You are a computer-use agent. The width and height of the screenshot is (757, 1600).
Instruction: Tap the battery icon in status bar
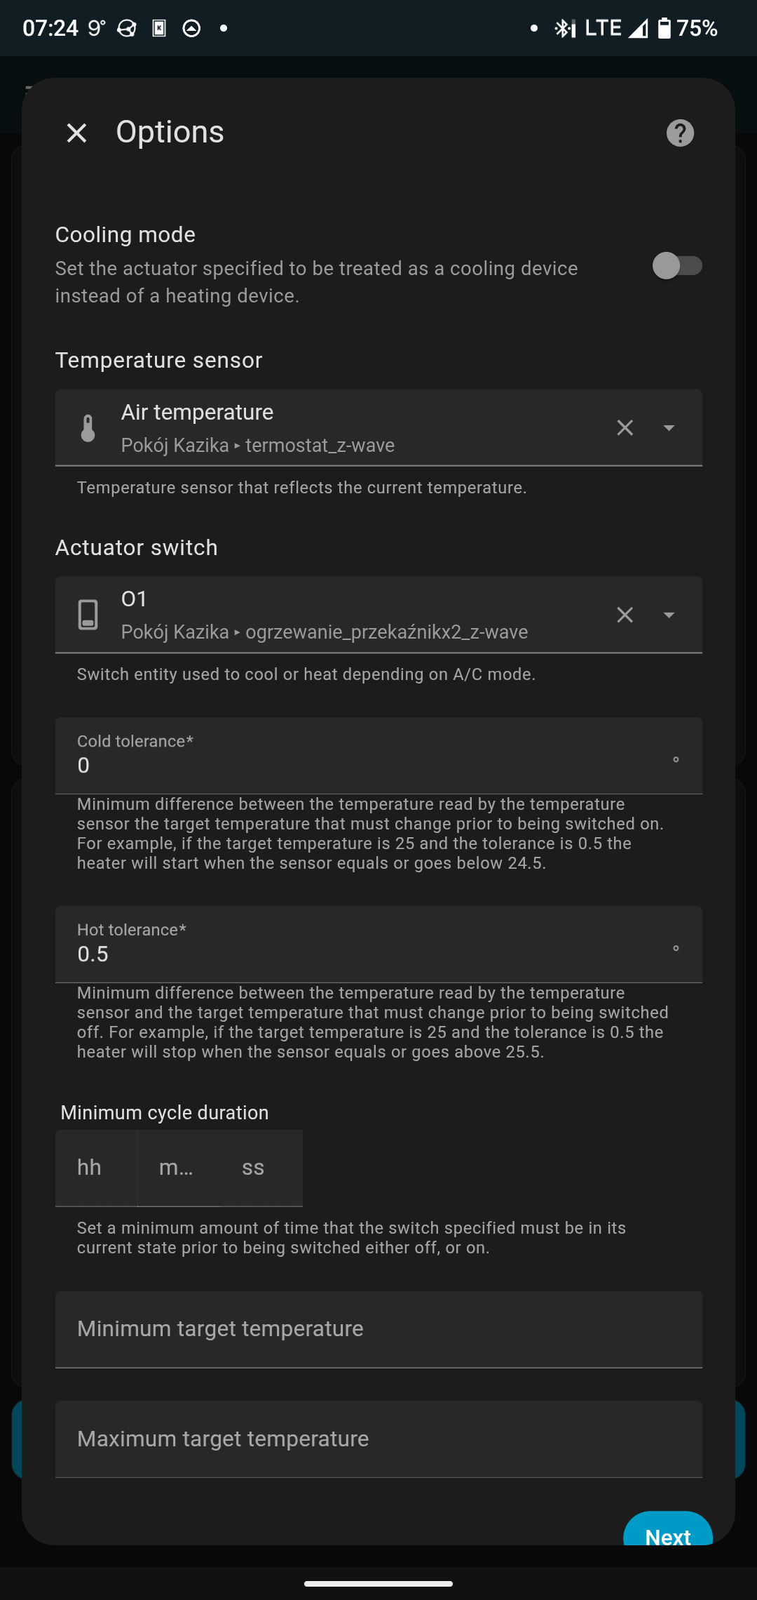tap(664, 28)
